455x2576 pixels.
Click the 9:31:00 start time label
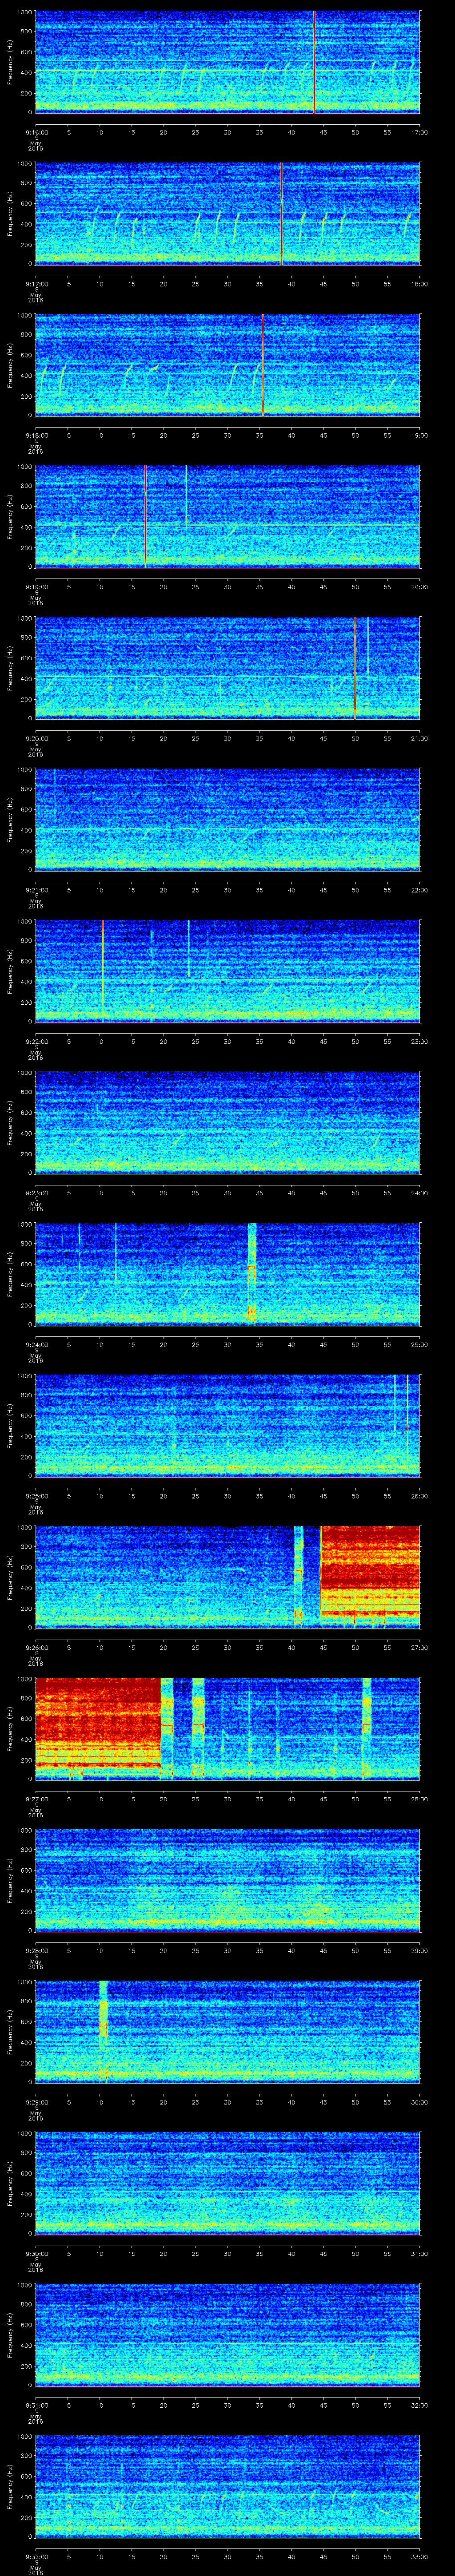(36, 2405)
